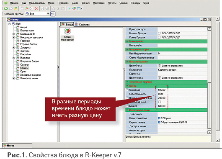Click the button next to Торговая Группа dropdown
Image resolution: width=222 pixels, height=159 pixels.
pyautogui.click(x=53, y=14)
